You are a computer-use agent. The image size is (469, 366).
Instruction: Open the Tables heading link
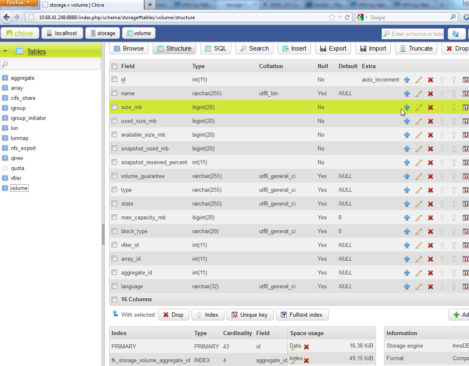(36, 51)
